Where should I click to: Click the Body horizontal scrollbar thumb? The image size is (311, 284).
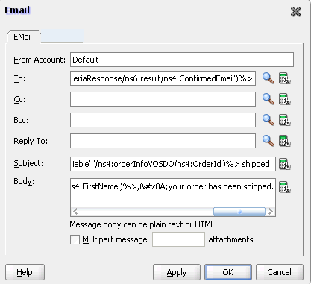coord(239,212)
